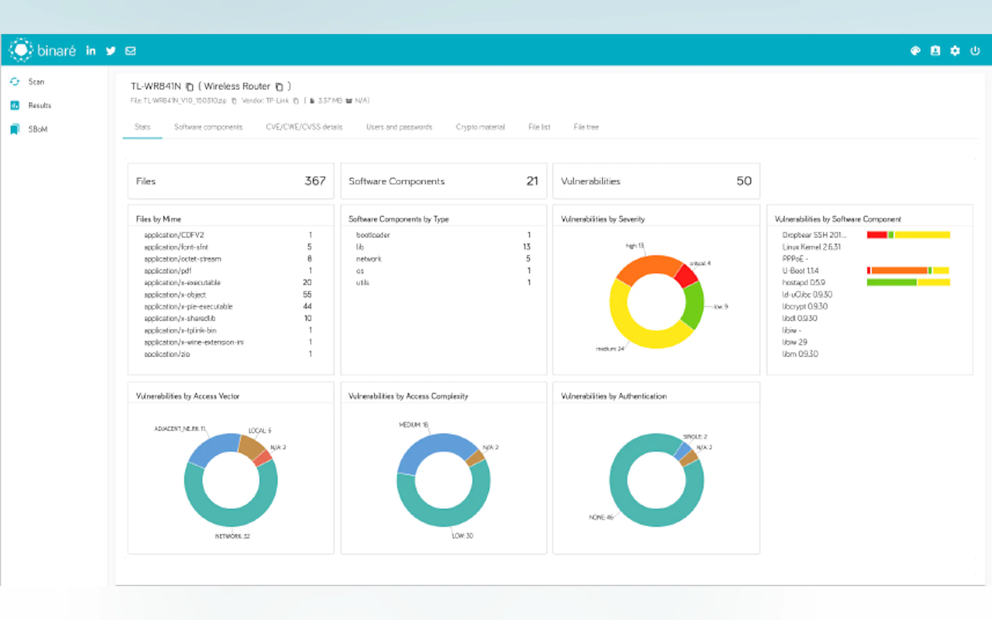Open the LinkedIn link icon
The width and height of the screenshot is (992, 620).
point(91,50)
